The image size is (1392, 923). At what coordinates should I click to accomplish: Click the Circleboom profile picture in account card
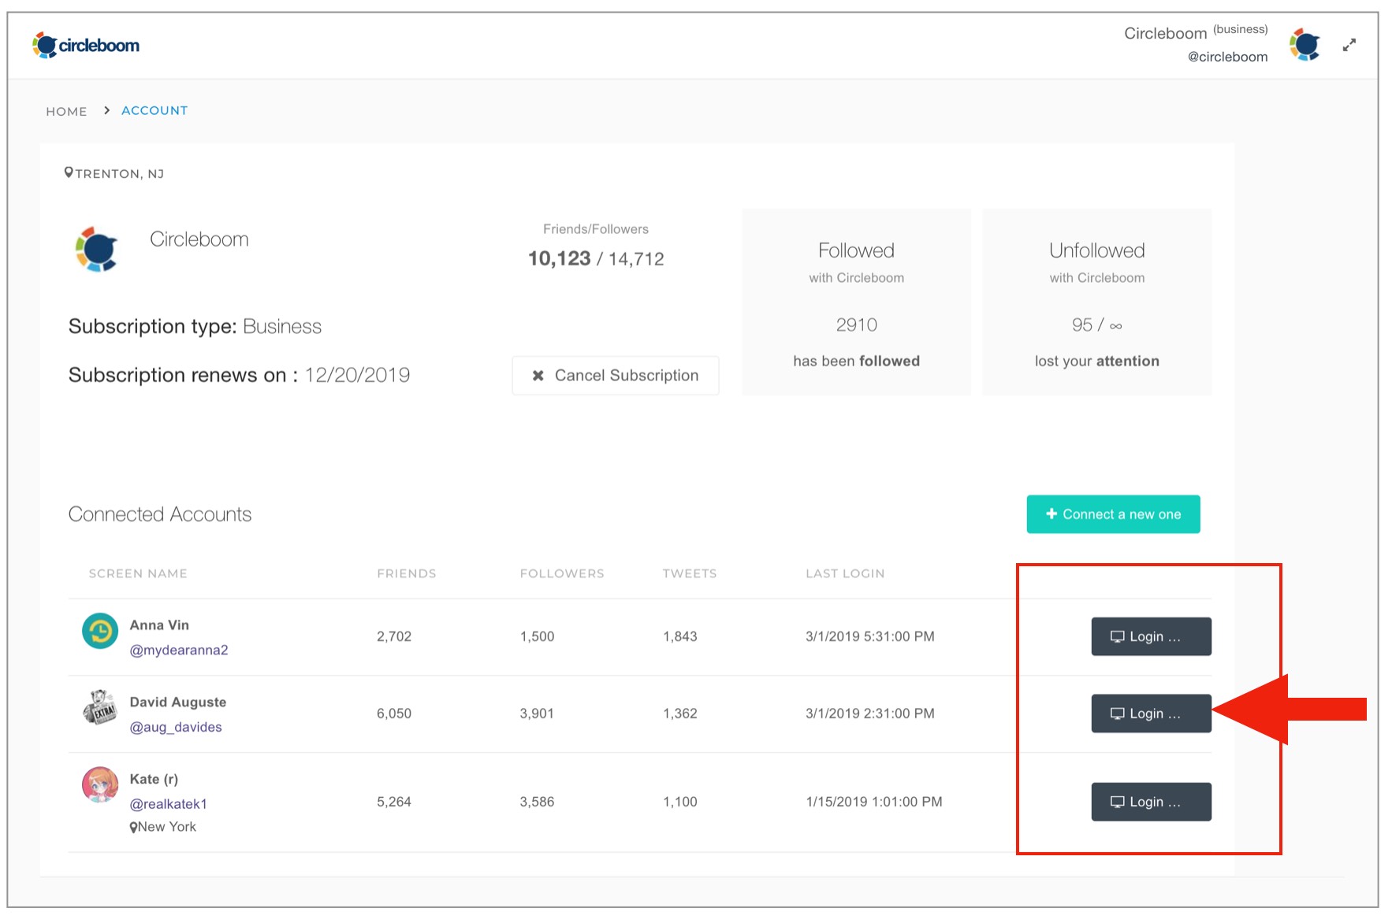(97, 250)
